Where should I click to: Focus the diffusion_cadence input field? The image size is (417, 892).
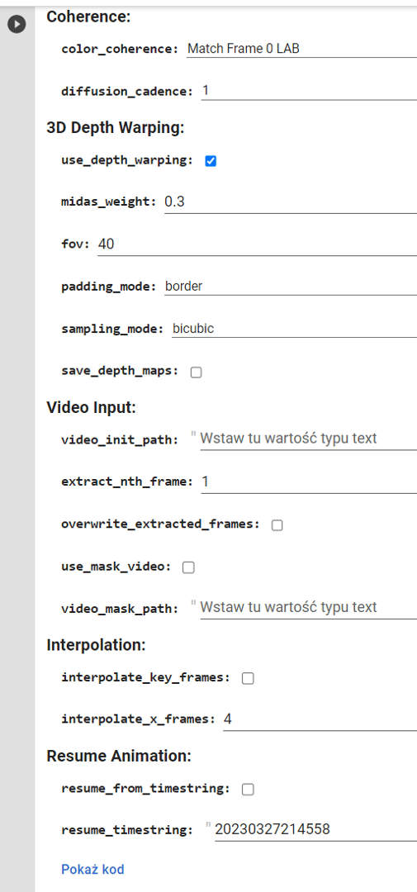point(309,91)
